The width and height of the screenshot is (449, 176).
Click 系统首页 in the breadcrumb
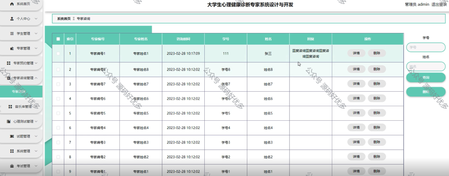pos(64,18)
